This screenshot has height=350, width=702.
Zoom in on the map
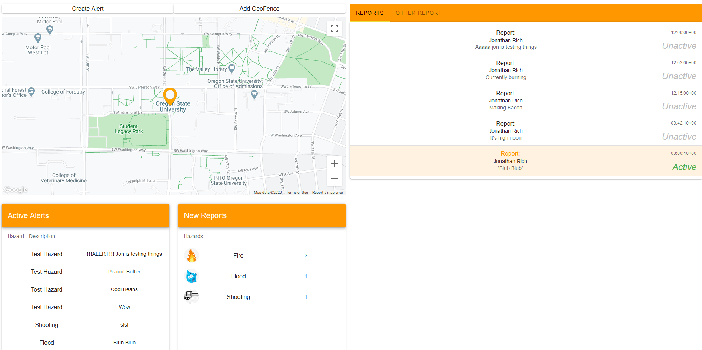[x=334, y=163]
